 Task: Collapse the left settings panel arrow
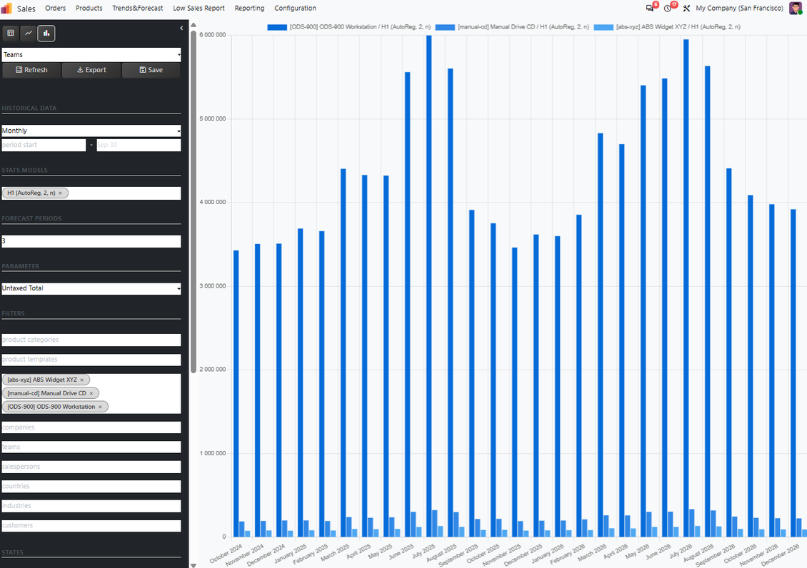pos(181,29)
